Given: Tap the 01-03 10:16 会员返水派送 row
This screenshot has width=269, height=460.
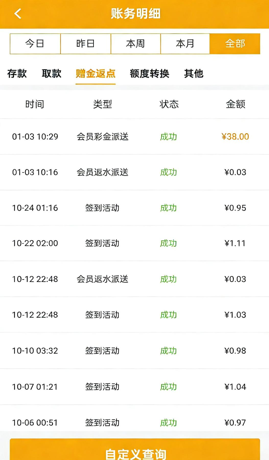Looking at the screenshot, I should click(x=134, y=172).
